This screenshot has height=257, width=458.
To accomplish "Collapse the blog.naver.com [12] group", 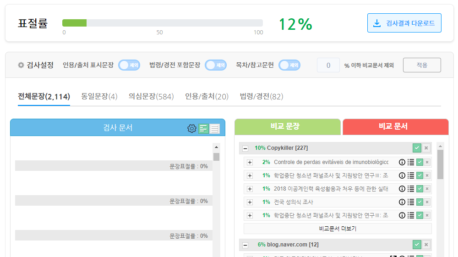I will click(245, 246).
